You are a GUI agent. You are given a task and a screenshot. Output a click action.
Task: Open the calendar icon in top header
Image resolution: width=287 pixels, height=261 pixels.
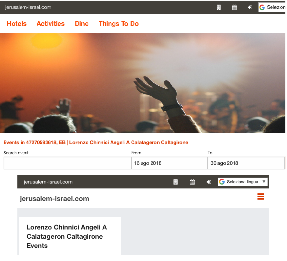tap(235, 7)
